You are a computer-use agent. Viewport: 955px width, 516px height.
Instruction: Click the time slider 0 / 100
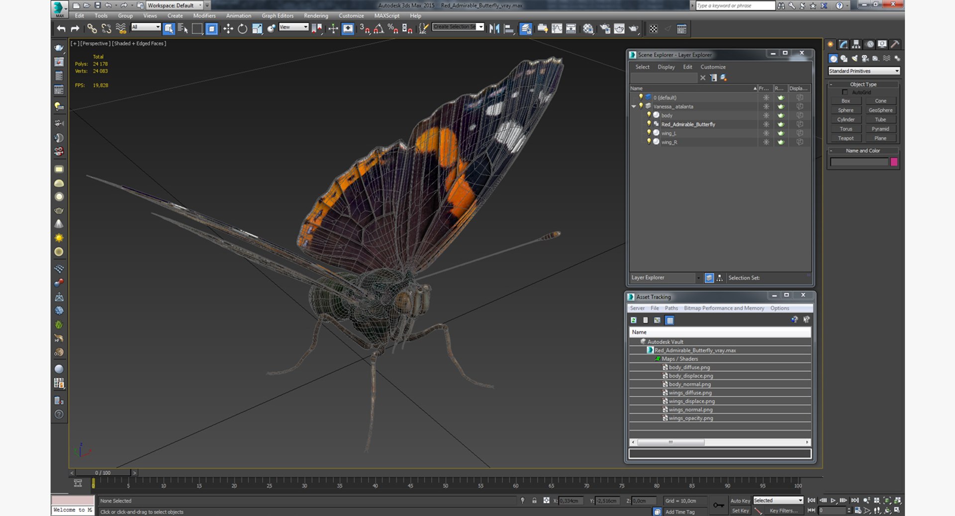coord(103,473)
